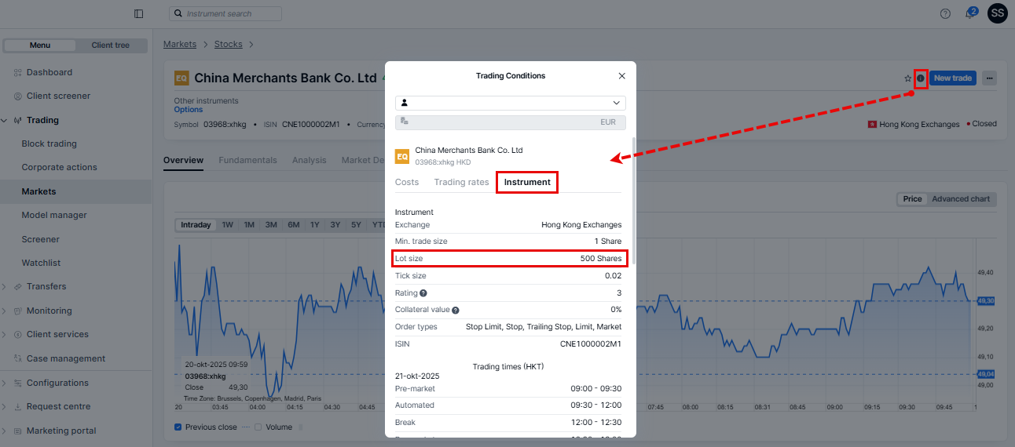This screenshot has height=447, width=1015.
Task: Click the New trade button
Action: pyautogui.click(x=953, y=78)
